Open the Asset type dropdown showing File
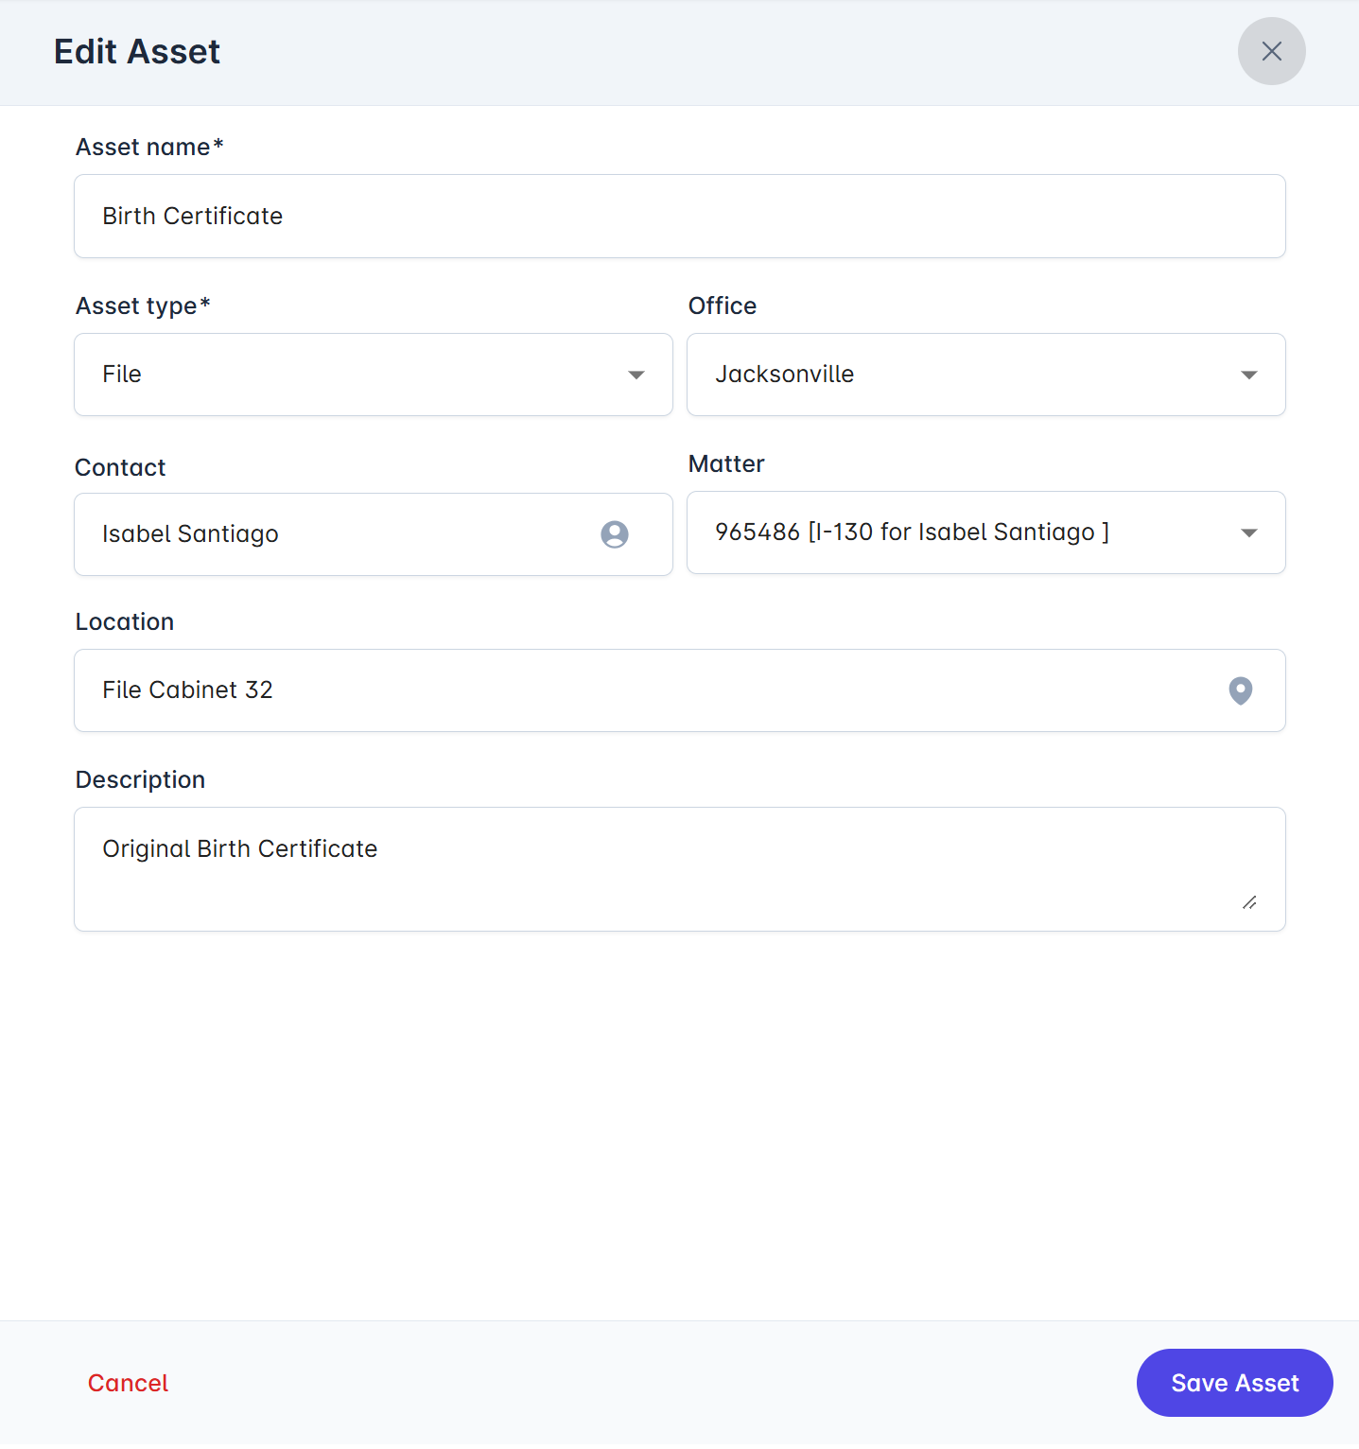1359x1449 pixels. click(373, 375)
